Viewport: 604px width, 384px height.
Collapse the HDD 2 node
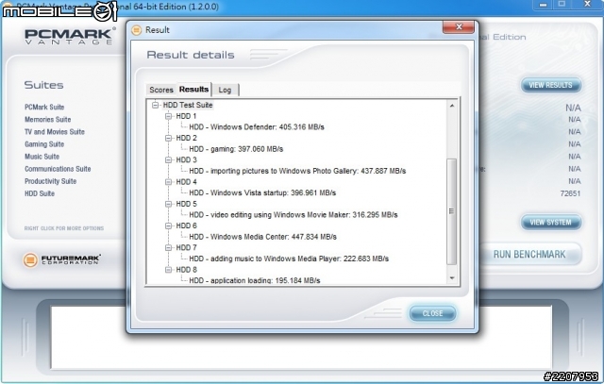click(168, 138)
